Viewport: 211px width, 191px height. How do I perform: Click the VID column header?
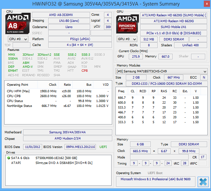pyautogui.click(x=102, y=85)
